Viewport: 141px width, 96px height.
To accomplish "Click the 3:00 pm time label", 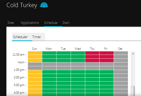I will tap(19, 85).
